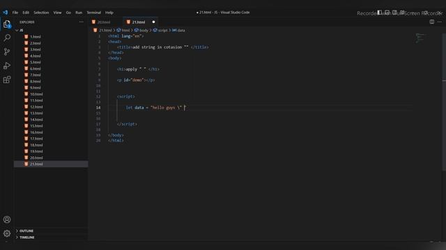The width and height of the screenshot is (446, 250).
Task: Open 15.html in the file tree
Action: tap(36, 126)
